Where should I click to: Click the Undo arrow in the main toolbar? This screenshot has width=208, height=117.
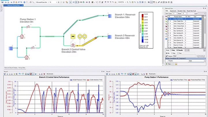[x=19, y=2]
